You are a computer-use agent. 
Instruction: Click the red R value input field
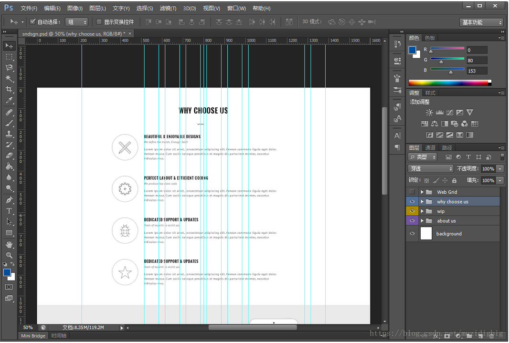pyautogui.click(x=477, y=50)
